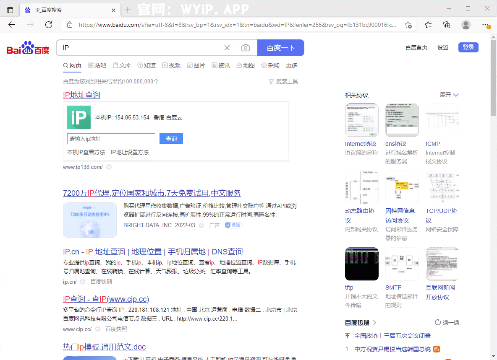Close the IP_百度搜索 tab

coord(113,10)
